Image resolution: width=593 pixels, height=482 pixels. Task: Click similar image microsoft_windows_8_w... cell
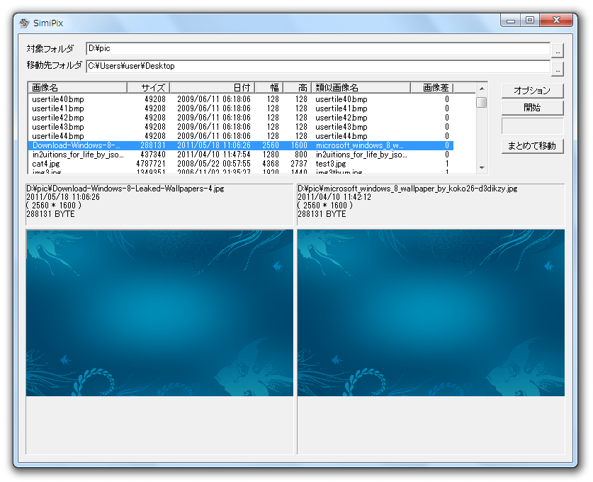[360, 145]
